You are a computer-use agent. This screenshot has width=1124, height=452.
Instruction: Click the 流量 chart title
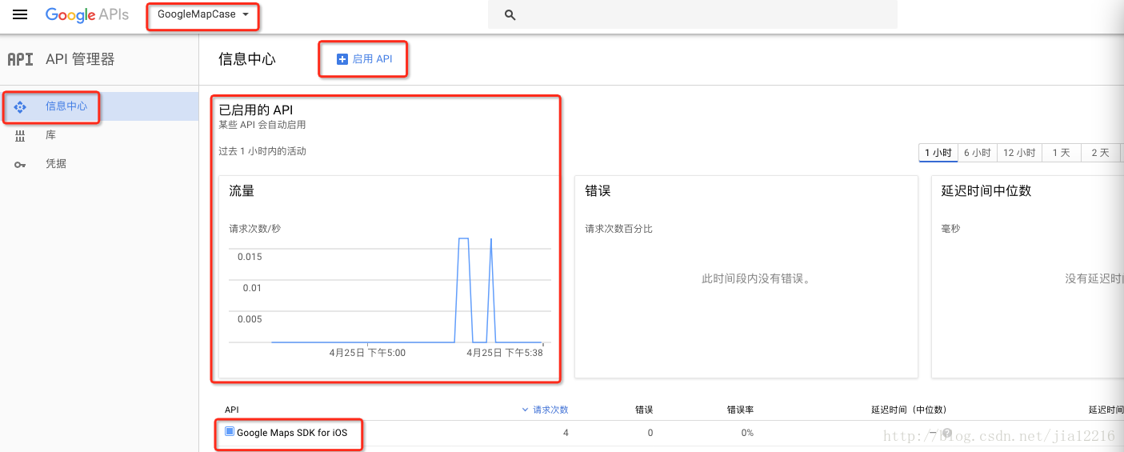[x=242, y=191]
